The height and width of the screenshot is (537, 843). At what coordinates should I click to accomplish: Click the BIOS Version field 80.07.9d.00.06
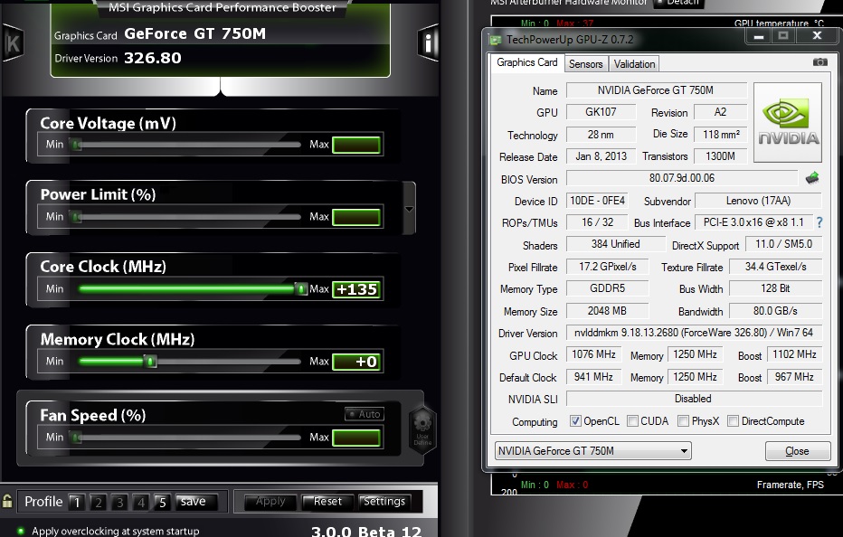pos(682,178)
